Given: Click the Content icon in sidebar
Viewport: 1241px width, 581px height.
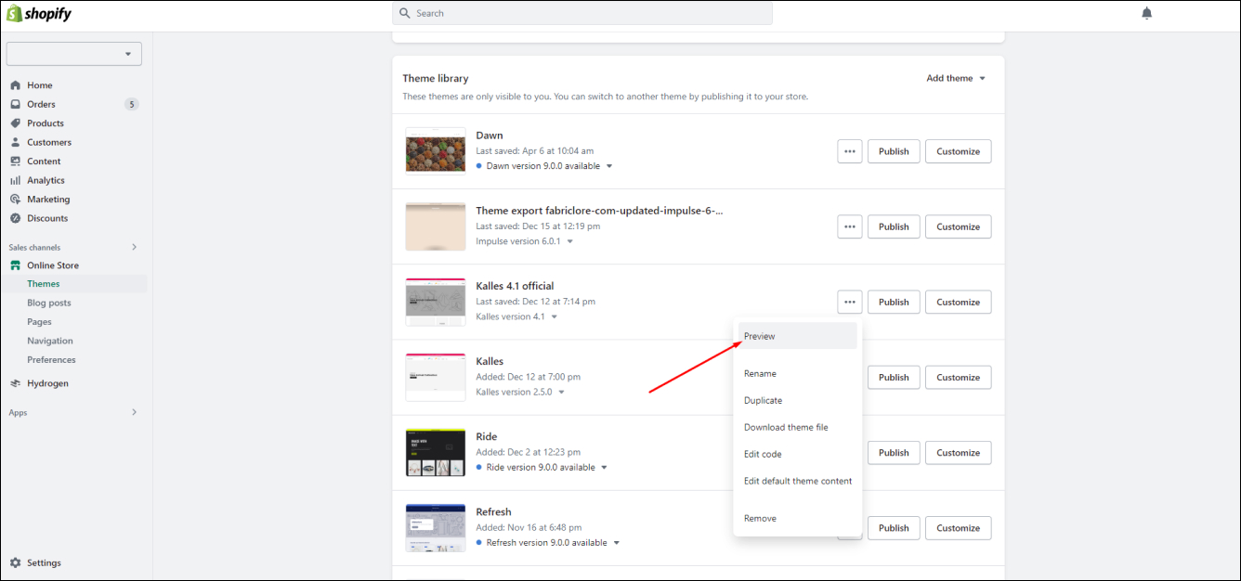Looking at the screenshot, I should [16, 161].
